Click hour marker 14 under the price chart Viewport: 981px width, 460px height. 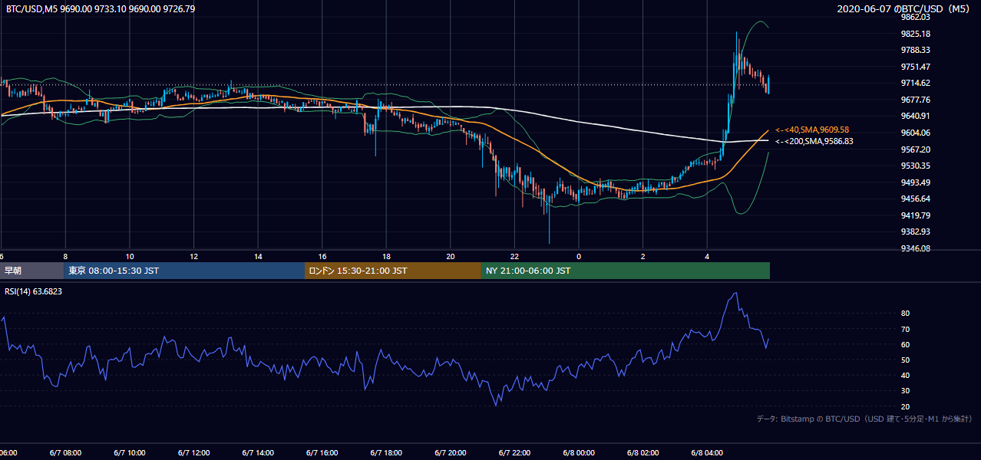(x=258, y=256)
